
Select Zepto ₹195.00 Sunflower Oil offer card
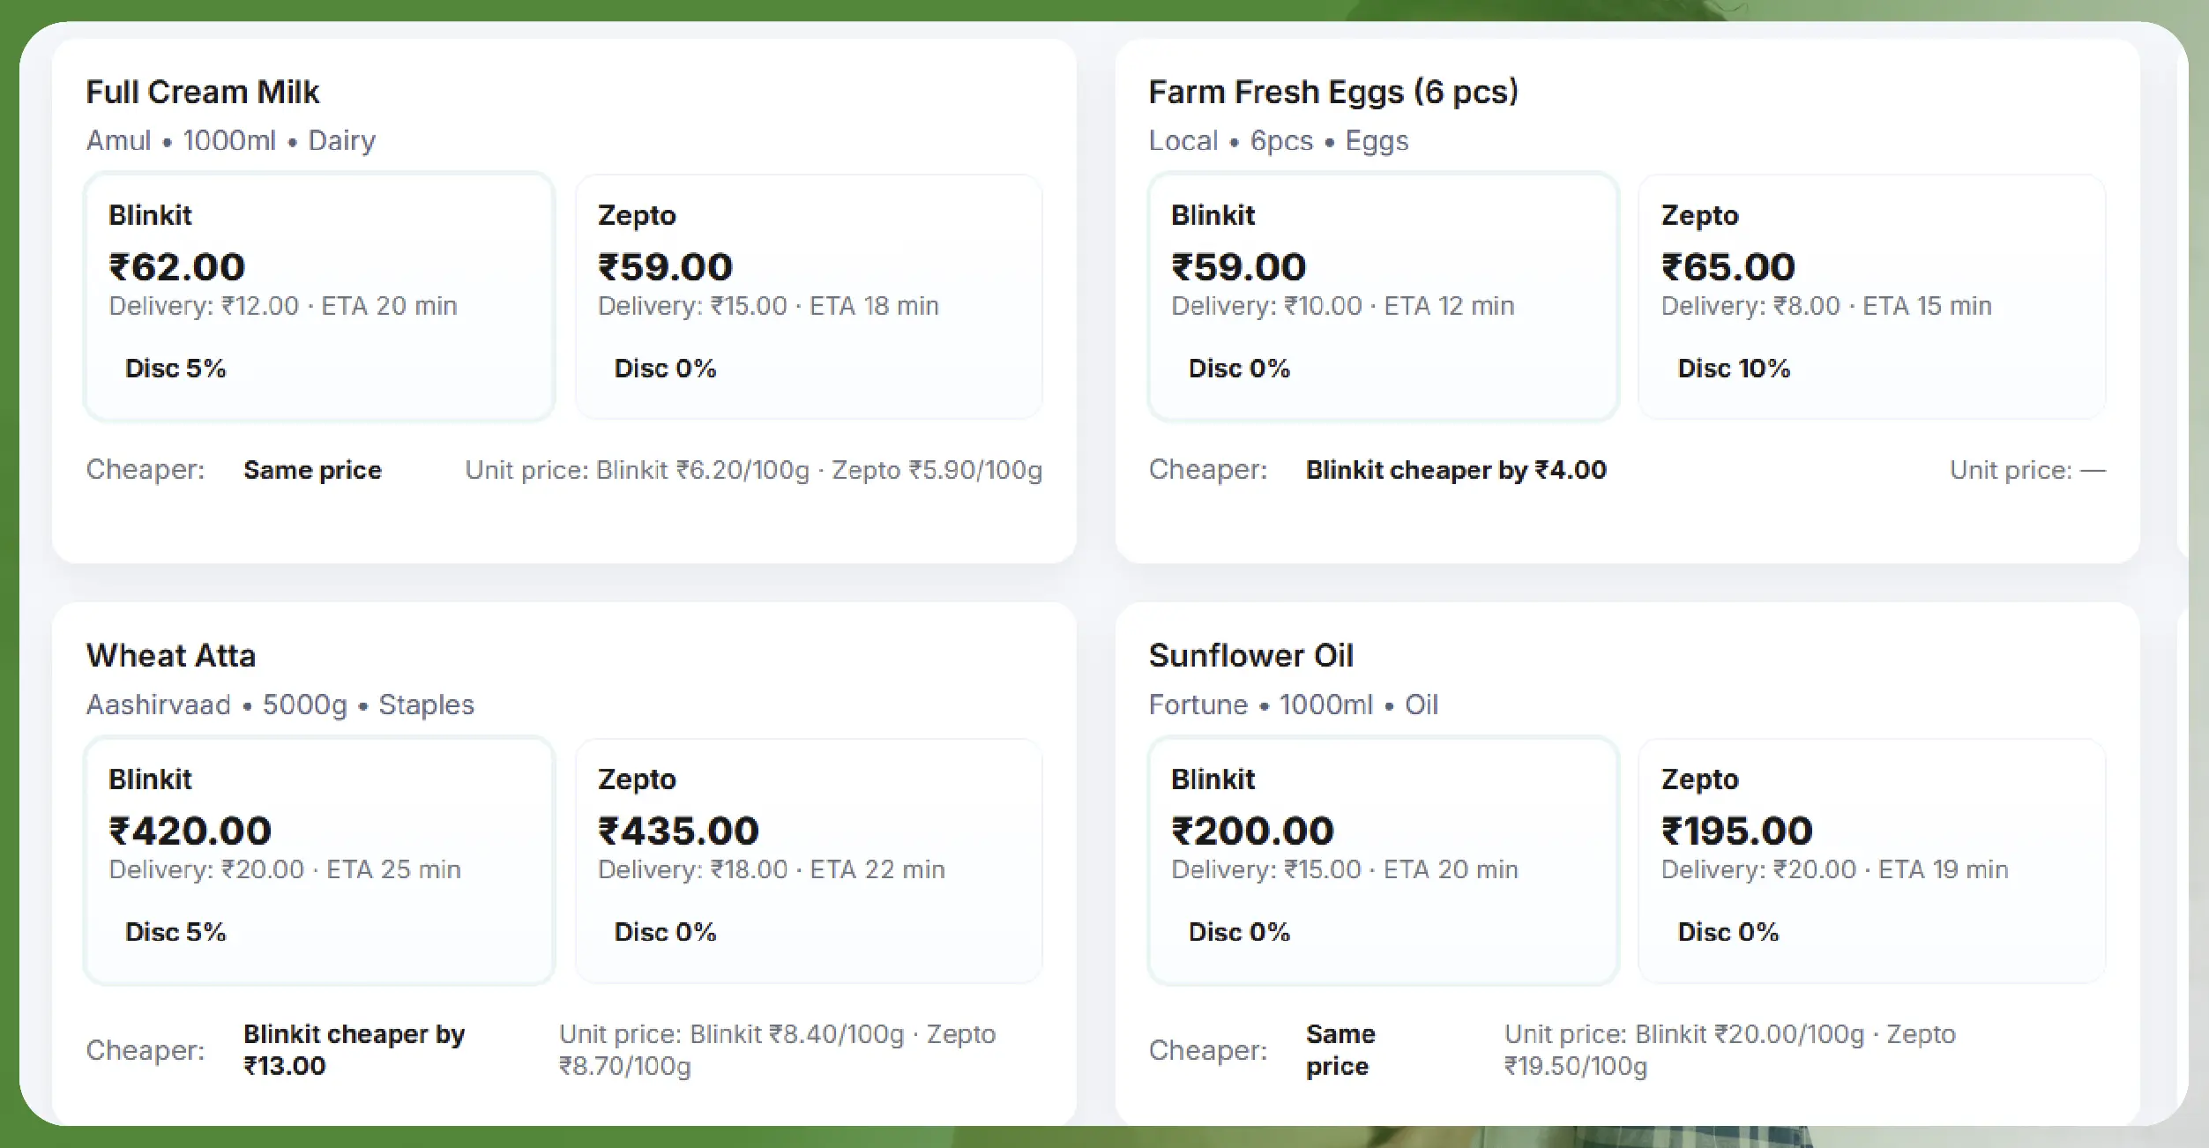[x=1871, y=860]
